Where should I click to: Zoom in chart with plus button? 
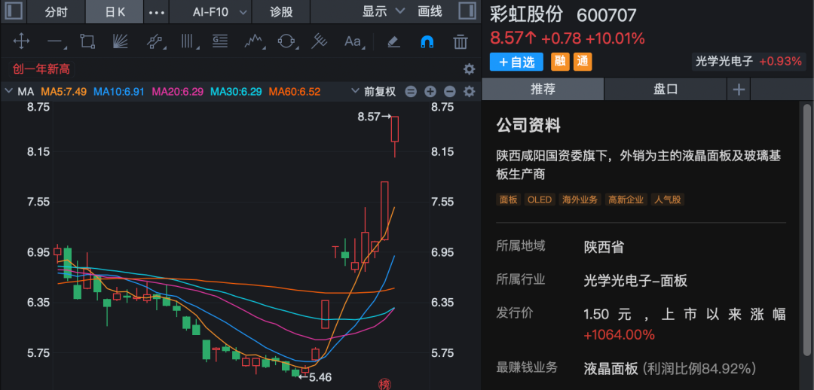click(x=430, y=92)
